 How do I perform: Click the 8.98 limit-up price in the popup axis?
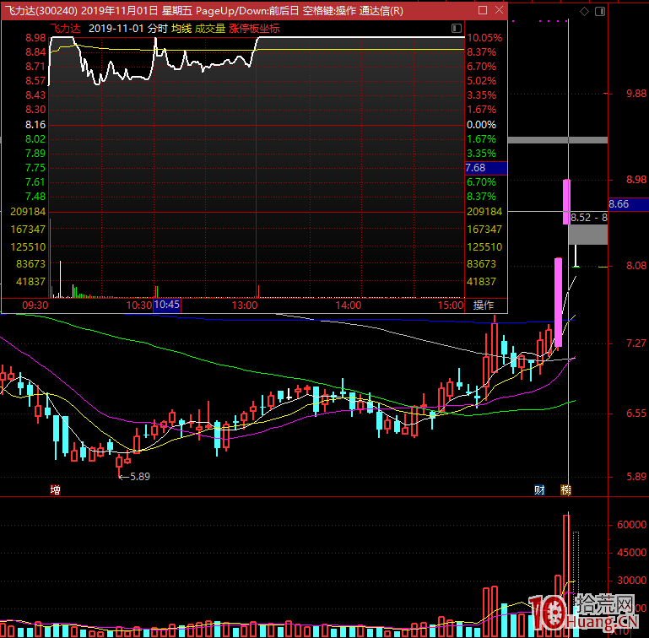pos(35,38)
